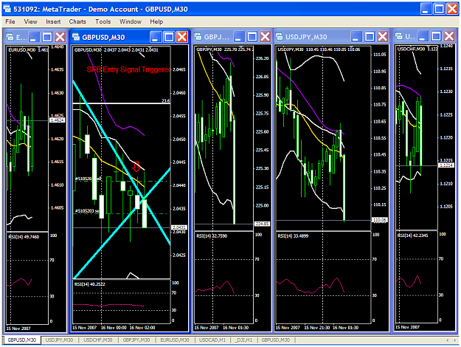The width and height of the screenshot is (461, 347).
Task: Minimize the EURUSD chart window
Action: click(x=34, y=37)
